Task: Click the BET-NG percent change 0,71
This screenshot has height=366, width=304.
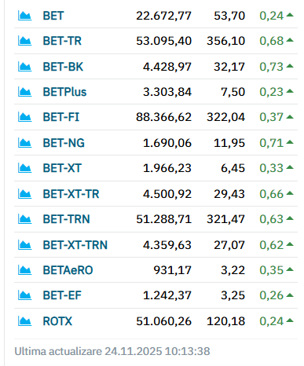Action: click(x=271, y=143)
